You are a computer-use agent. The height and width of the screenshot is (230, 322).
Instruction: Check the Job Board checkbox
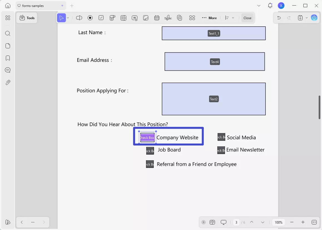pos(150,151)
